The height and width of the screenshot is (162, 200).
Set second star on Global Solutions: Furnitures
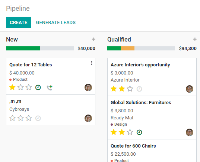(122, 132)
